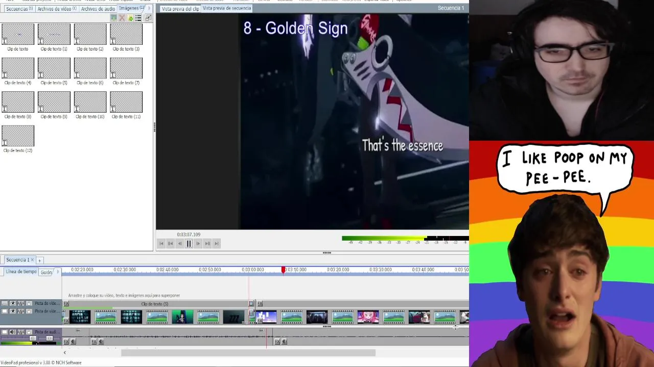
Task: Lock the audio track
Action: point(29,332)
